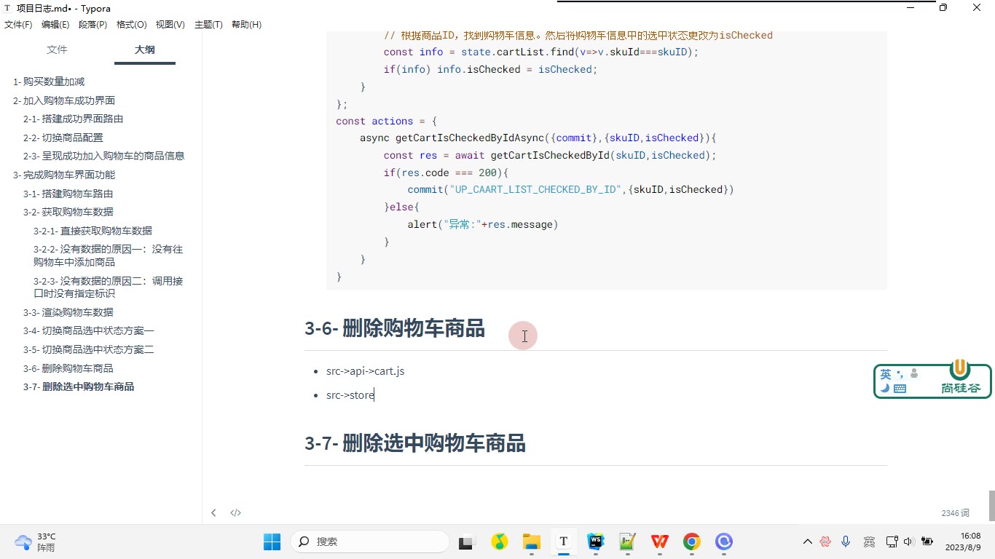Click the taskbar 搜索 search box
Viewport: 995px width, 559px height.
click(x=369, y=542)
